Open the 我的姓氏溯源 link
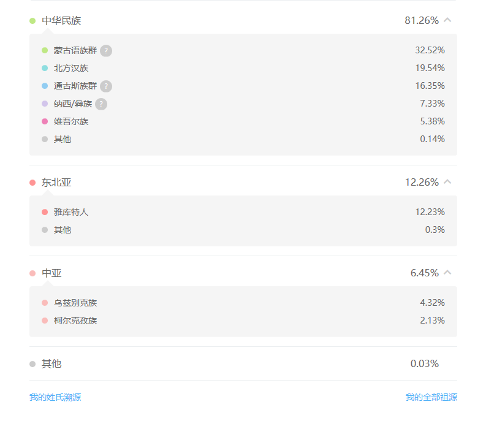The image size is (486, 421). pos(55,397)
